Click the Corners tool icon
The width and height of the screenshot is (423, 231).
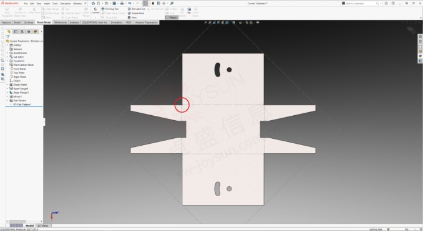pos(95,11)
